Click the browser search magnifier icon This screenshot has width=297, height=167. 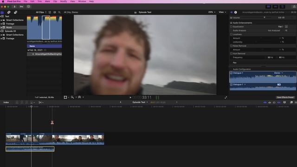pos(59,13)
